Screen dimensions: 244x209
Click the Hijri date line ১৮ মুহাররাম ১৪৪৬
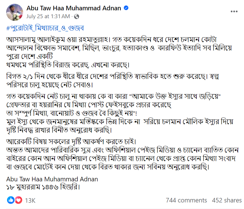[x=43, y=187]
